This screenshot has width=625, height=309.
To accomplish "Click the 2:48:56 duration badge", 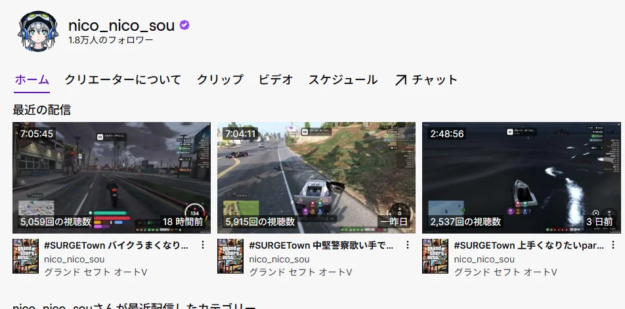I will [x=447, y=134].
